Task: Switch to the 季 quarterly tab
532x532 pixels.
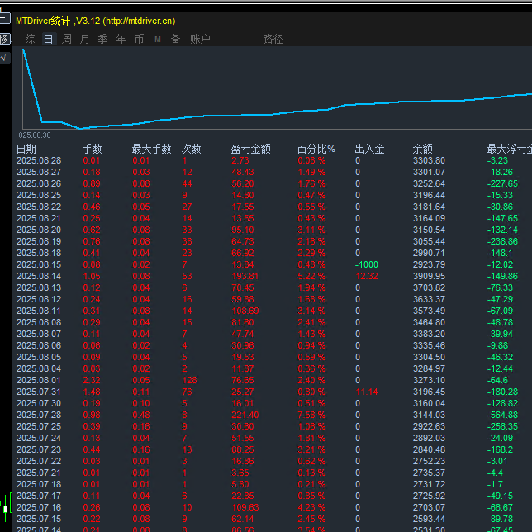Action: pos(102,39)
